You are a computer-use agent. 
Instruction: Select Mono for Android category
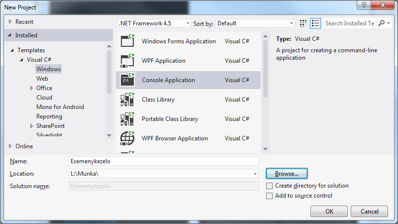(x=60, y=107)
